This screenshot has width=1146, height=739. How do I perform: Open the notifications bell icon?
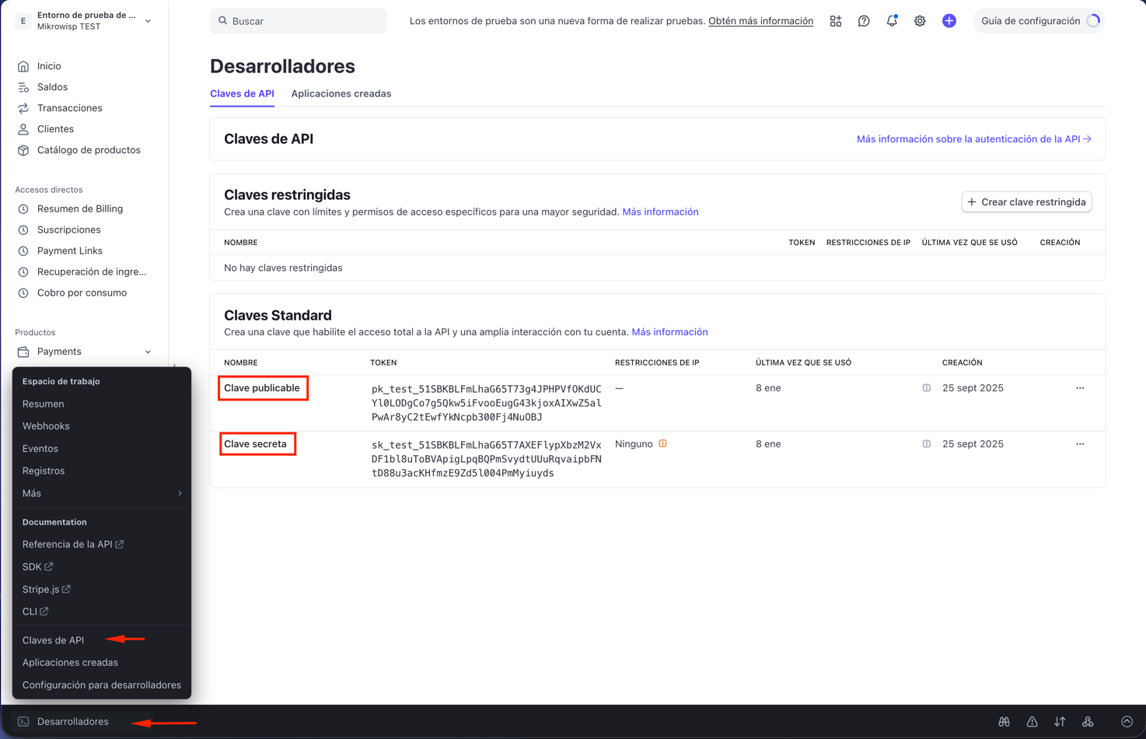tap(892, 21)
